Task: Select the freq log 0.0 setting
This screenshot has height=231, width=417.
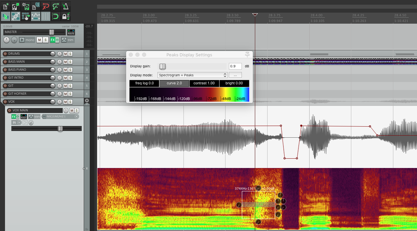Action: 144,83
